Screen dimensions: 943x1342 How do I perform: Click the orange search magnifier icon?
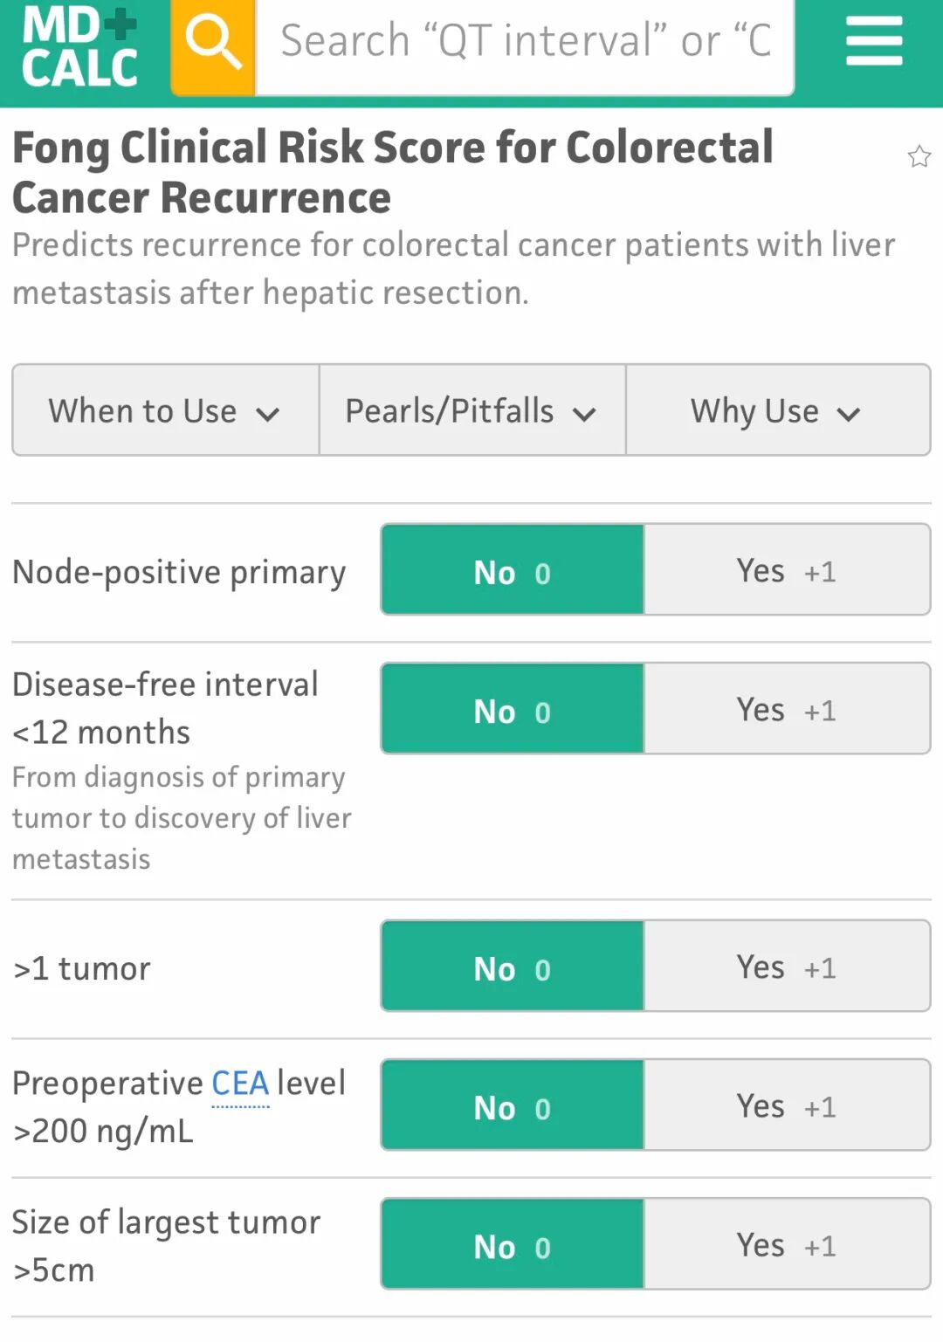[213, 44]
